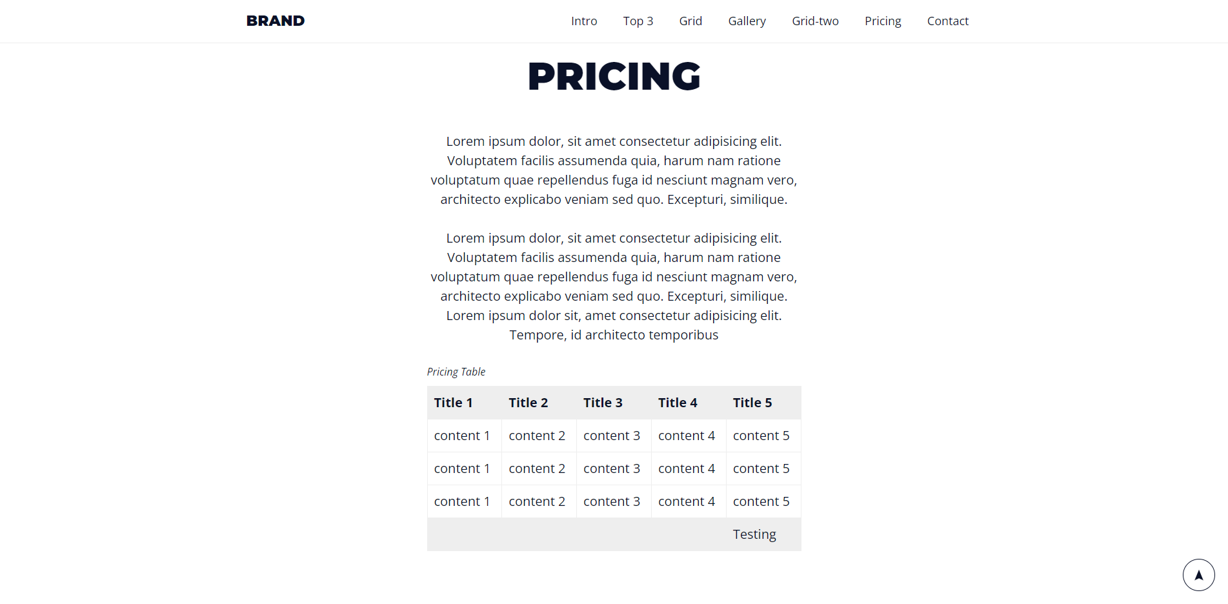
Task: Click the Testing cell in table footer
Action: pyautogui.click(x=754, y=534)
